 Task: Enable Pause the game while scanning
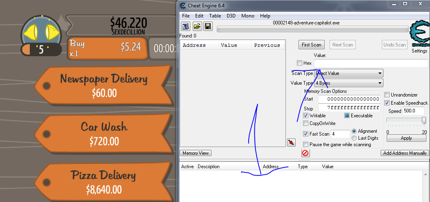305,144
